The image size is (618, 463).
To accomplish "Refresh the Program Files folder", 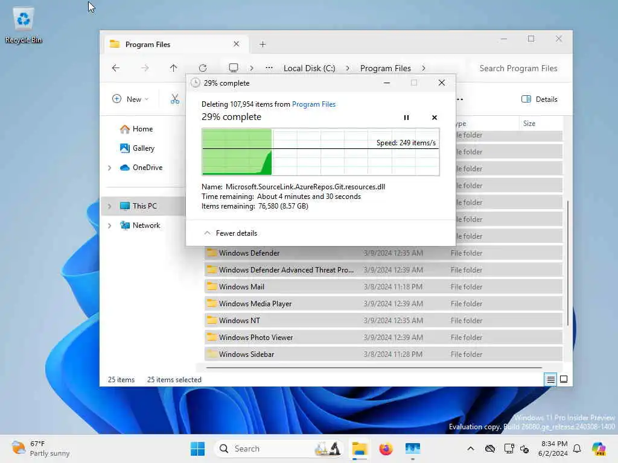I will 203,68.
